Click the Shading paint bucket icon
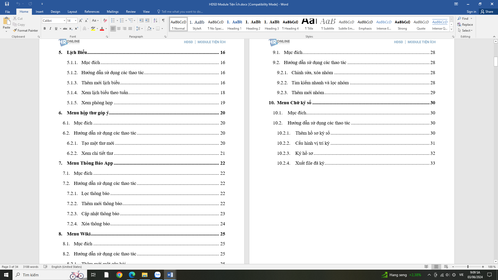The width and height of the screenshot is (498, 280). [x=149, y=29]
